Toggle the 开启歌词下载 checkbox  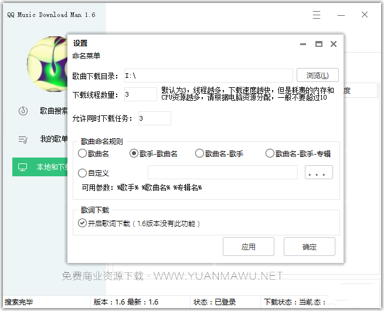pyautogui.click(x=82, y=223)
